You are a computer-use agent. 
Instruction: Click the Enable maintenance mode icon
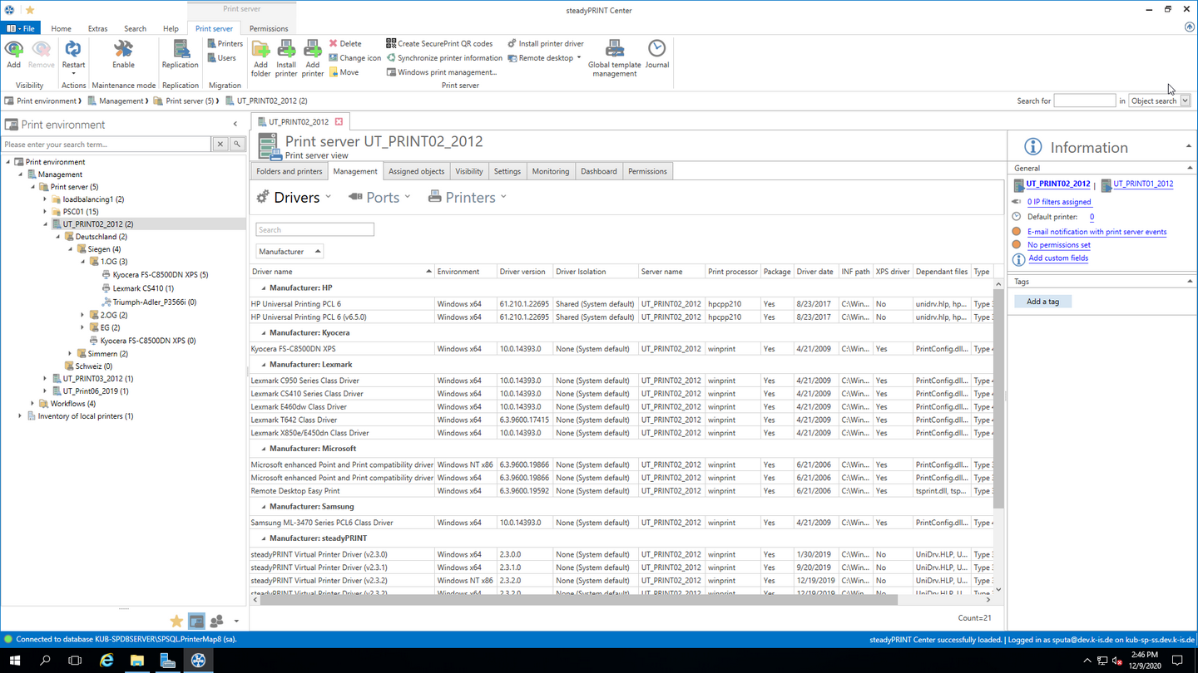pyautogui.click(x=123, y=50)
